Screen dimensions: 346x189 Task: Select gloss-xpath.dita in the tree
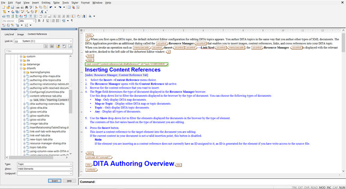[x=40, y=116]
